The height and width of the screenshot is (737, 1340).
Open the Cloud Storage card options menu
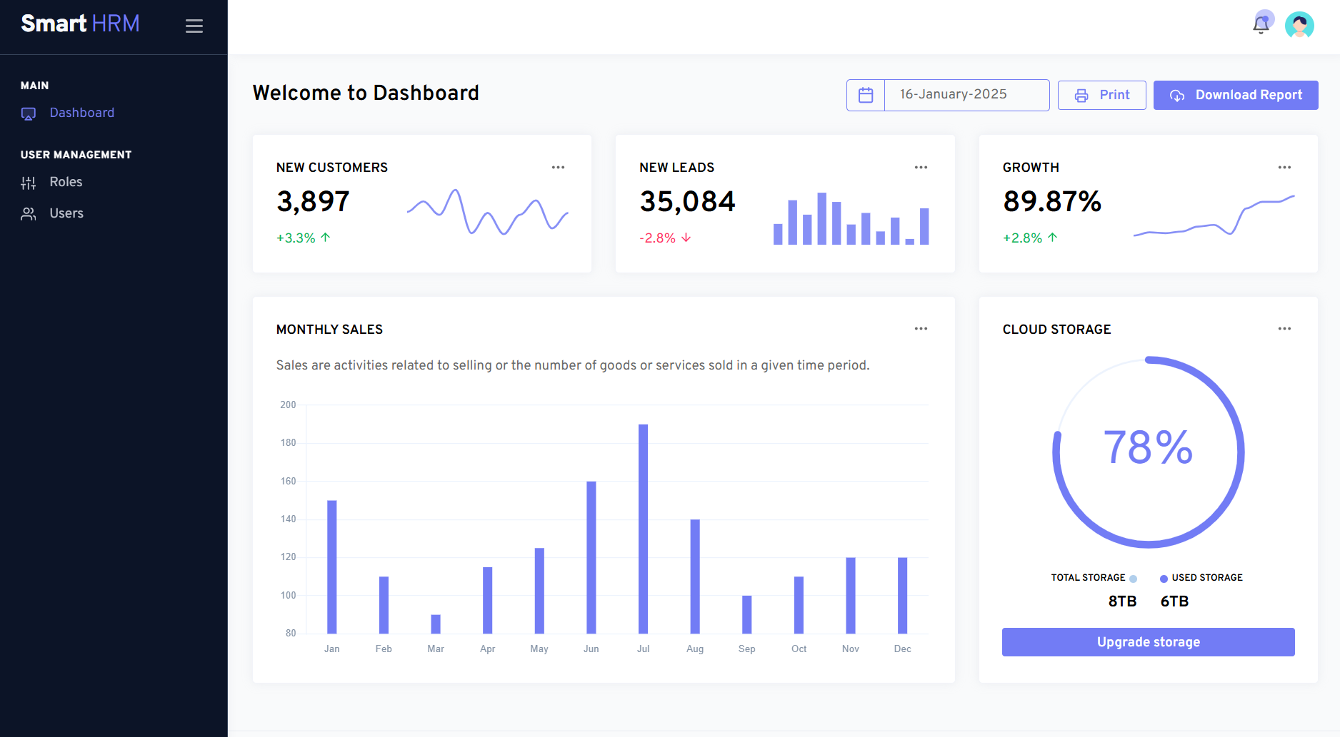coord(1284,329)
